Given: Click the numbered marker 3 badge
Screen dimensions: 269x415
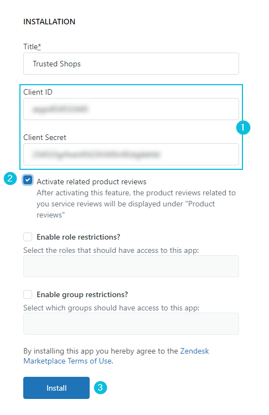Looking at the screenshot, I should coord(100,388).
